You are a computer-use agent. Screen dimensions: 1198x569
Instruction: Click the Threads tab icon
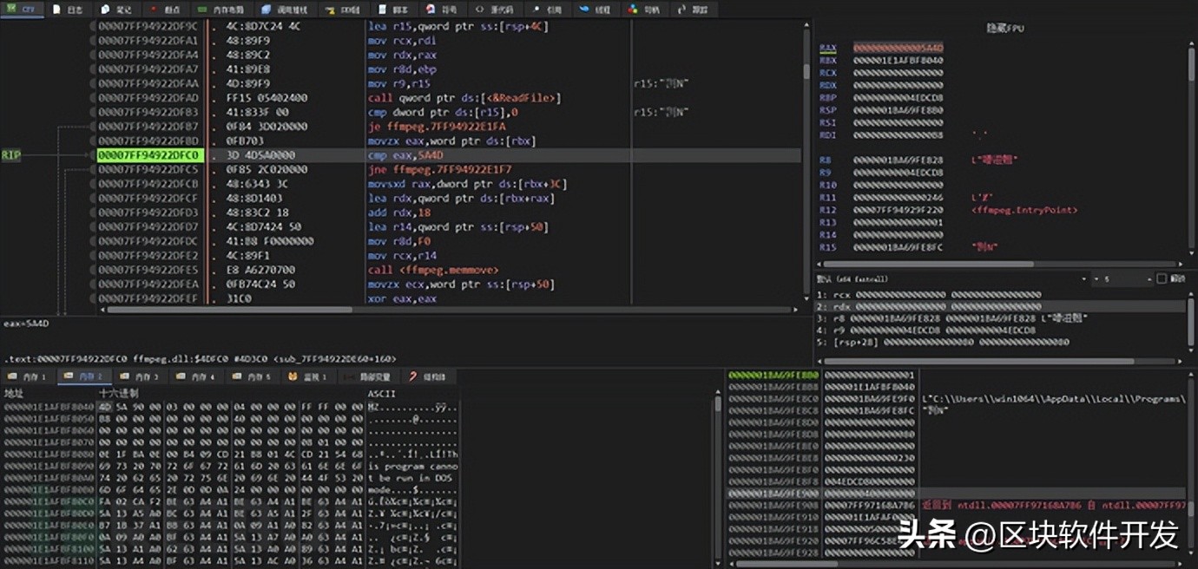tap(582, 10)
